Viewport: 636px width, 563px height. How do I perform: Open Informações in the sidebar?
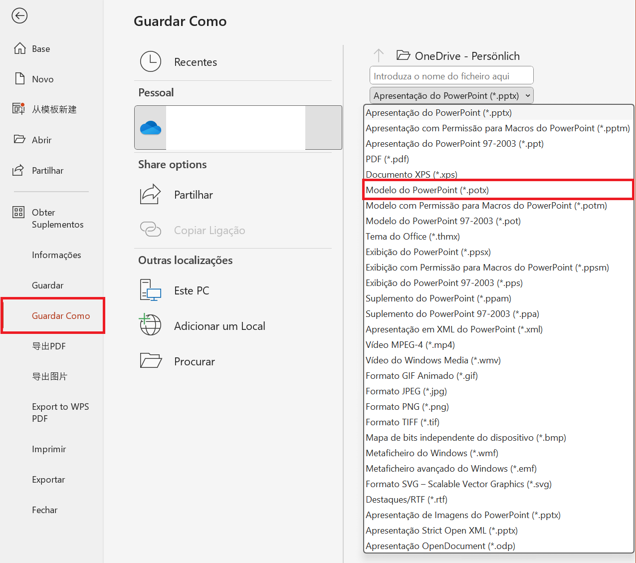[x=56, y=255]
